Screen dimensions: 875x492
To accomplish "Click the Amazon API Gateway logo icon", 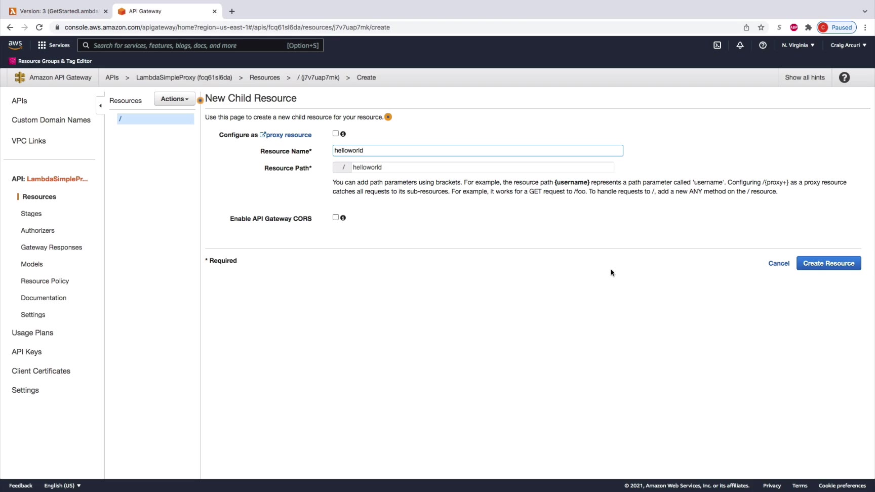I will (20, 77).
